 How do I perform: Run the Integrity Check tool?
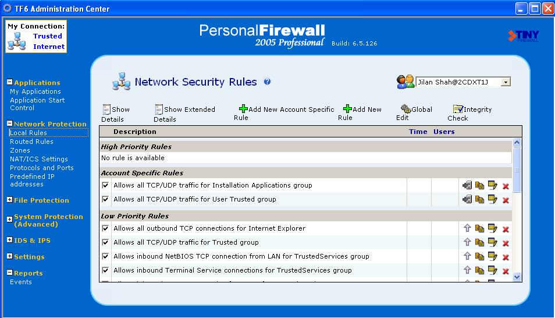(469, 114)
